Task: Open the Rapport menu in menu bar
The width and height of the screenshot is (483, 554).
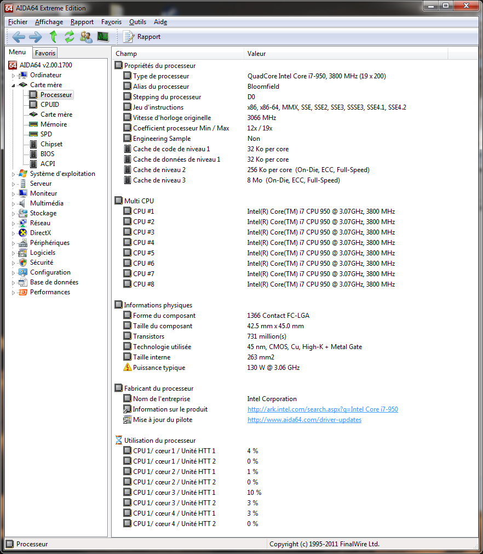Action: tap(82, 22)
